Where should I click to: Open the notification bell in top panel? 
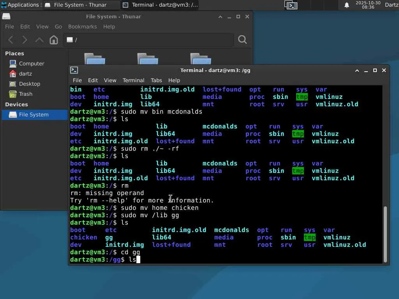coord(346,5)
